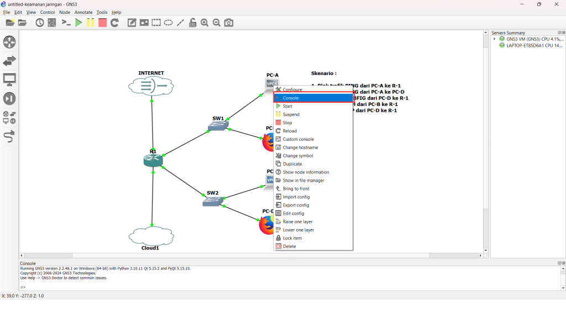This screenshot has width=566, height=318.
Task: Click the red Stop all nodes icon
Action: click(x=102, y=23)
